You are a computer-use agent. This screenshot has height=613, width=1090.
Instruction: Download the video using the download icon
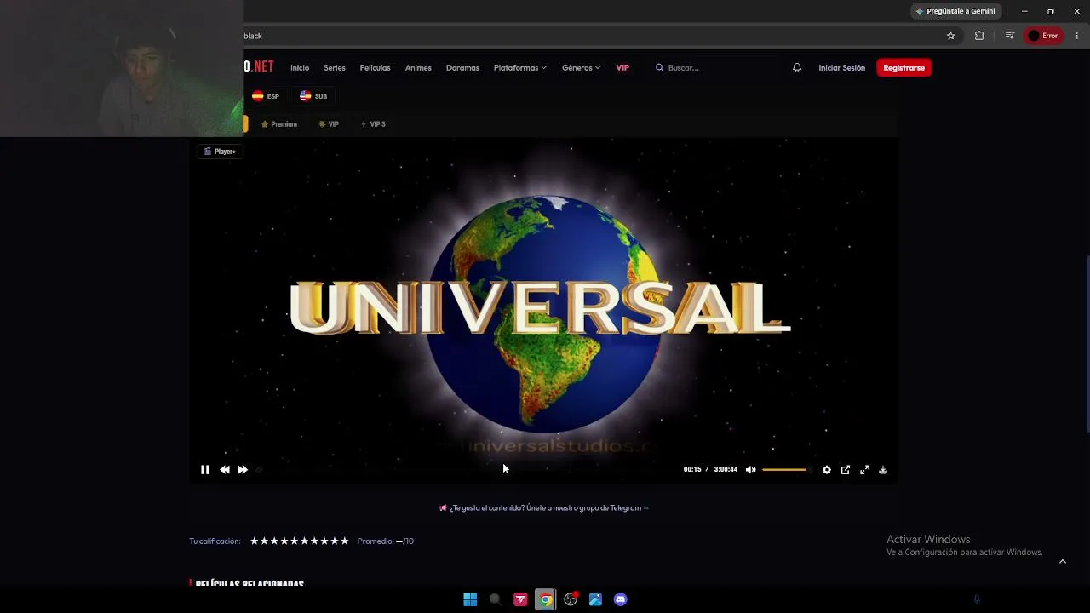click(883, 470)
